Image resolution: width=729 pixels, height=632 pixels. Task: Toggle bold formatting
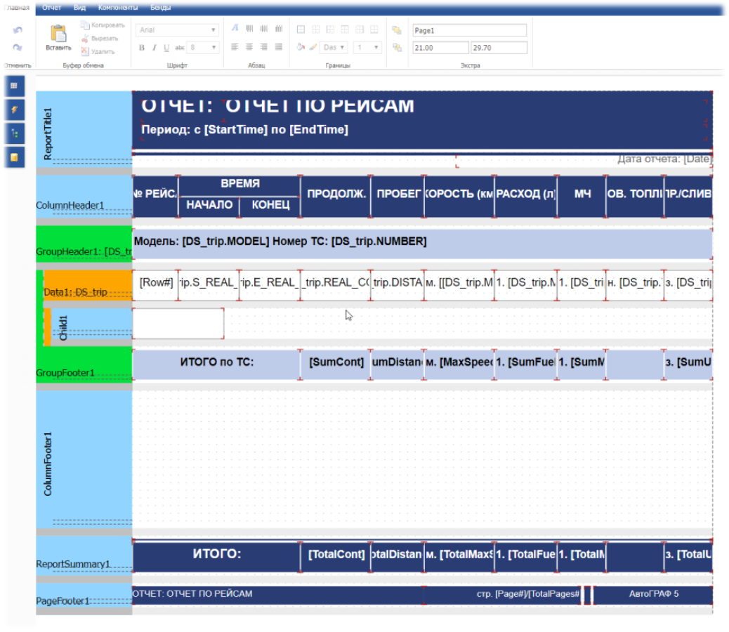142,48
